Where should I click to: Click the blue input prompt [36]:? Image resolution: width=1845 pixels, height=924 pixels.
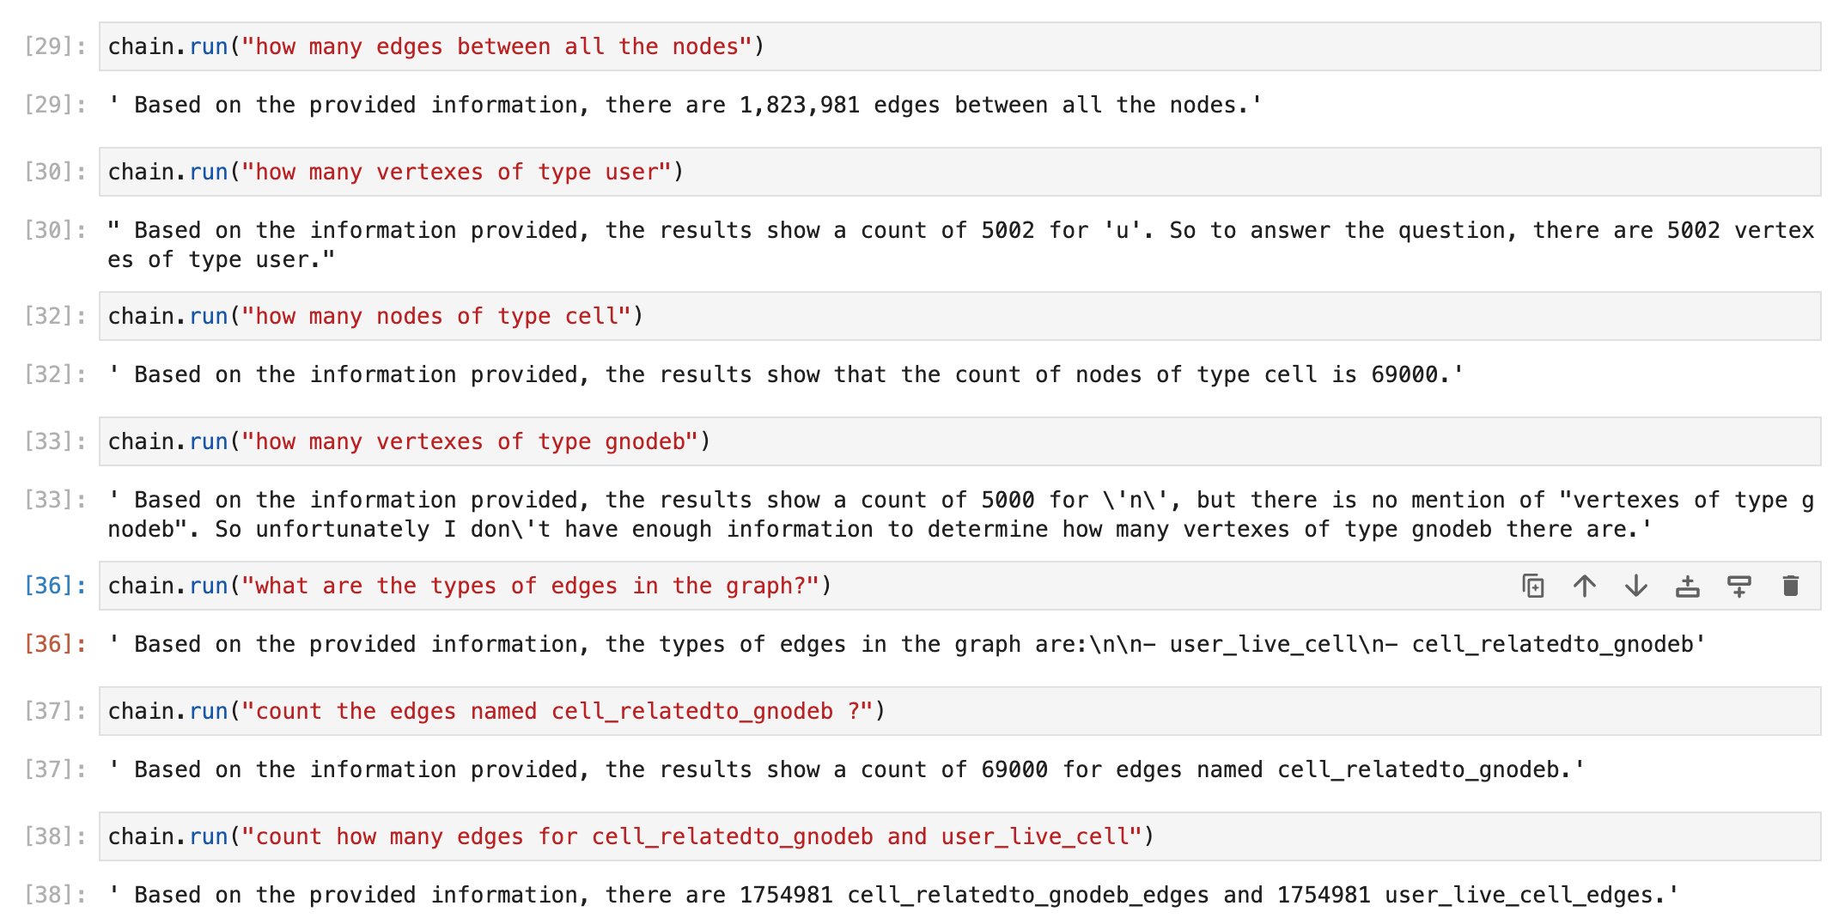click(x=56, y=586)
